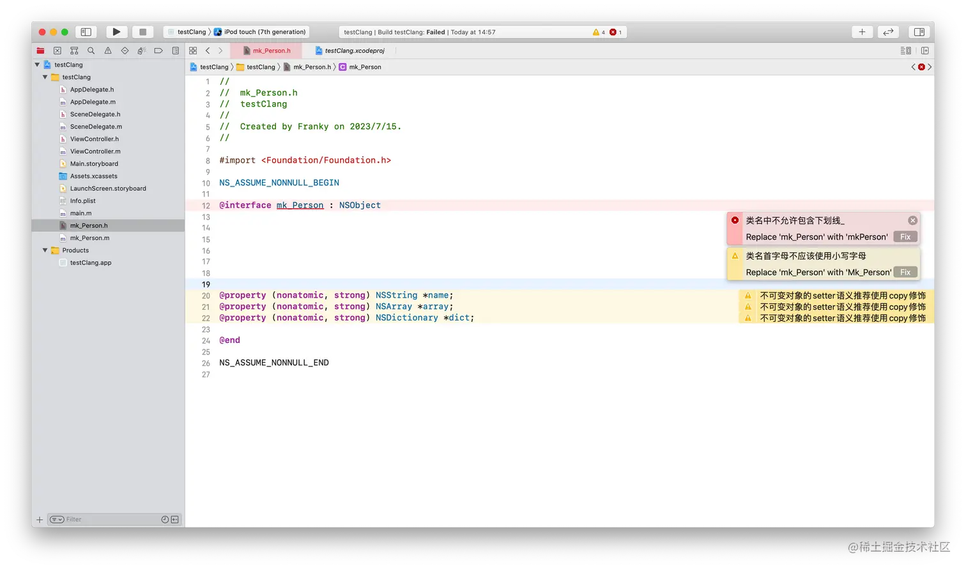Viewport: 966px width, 569px height.
Task: Open LaunchScreen.storyboard in navigator
Action: tap(108, 188)
